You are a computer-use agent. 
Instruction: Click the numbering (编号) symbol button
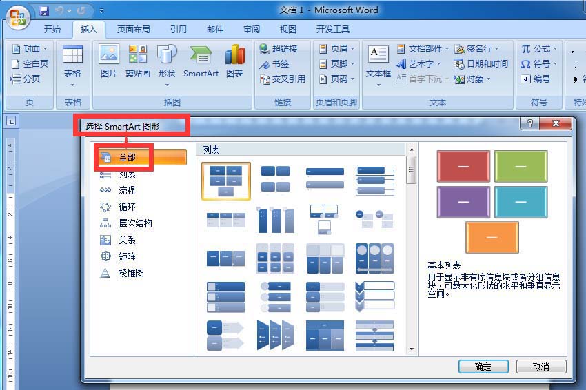point(535,79)
